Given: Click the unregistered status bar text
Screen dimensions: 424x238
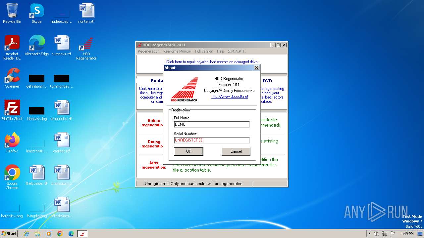Looking at the screenshot, I should click(x=194, y=183).
